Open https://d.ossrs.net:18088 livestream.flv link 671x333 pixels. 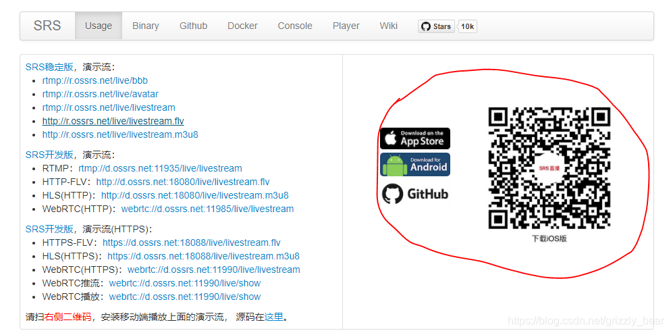coord(191,242)
